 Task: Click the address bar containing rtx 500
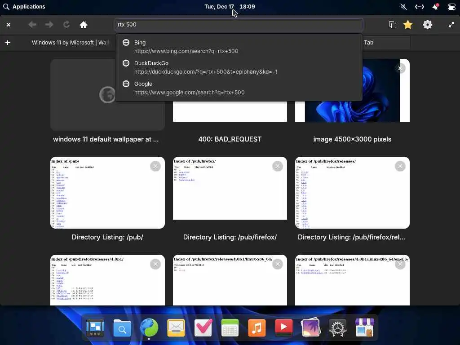point(239,25)
